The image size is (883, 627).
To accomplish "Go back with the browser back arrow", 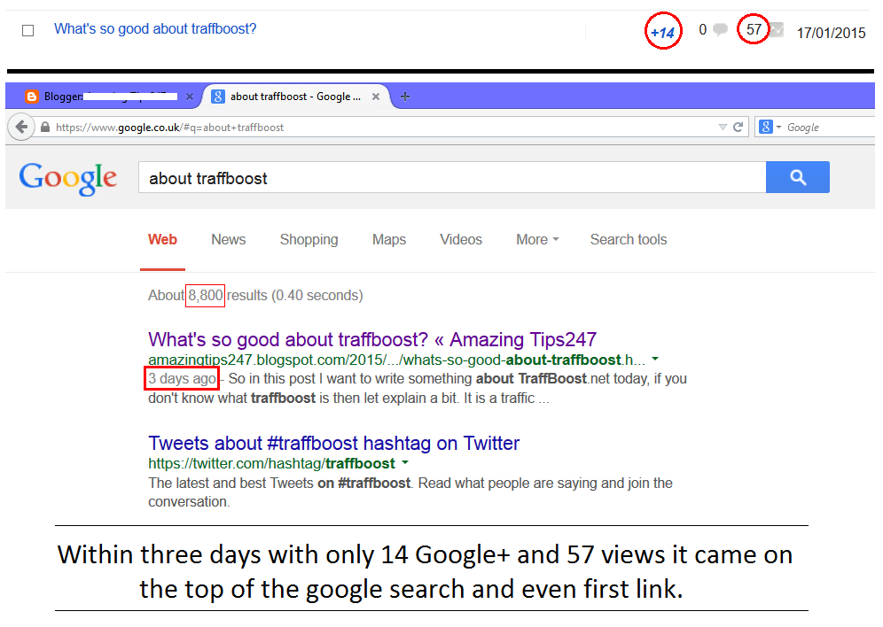I will coord(21,128).
